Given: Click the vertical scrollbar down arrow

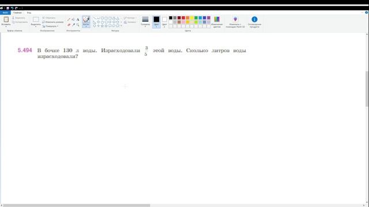Looking at the screenshot, I should point(367,202).
